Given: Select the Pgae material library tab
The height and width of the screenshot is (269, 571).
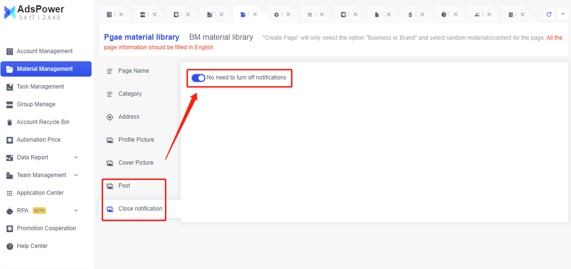Looking at the screenshot, I should pos(141,37).
